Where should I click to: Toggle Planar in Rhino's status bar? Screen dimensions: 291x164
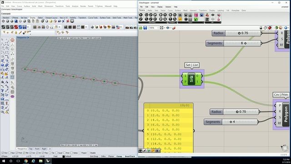coord(111,156)
